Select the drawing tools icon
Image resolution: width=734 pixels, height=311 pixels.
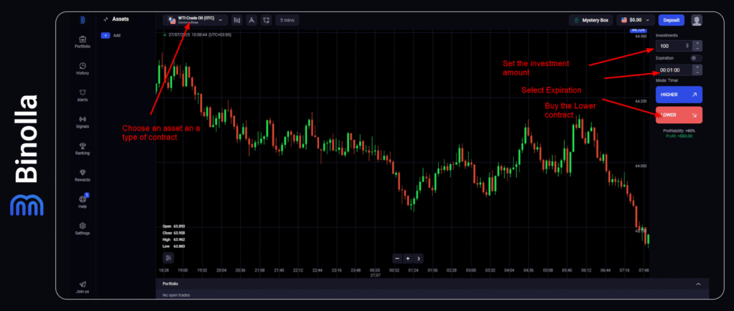click(x=251, y=20)
